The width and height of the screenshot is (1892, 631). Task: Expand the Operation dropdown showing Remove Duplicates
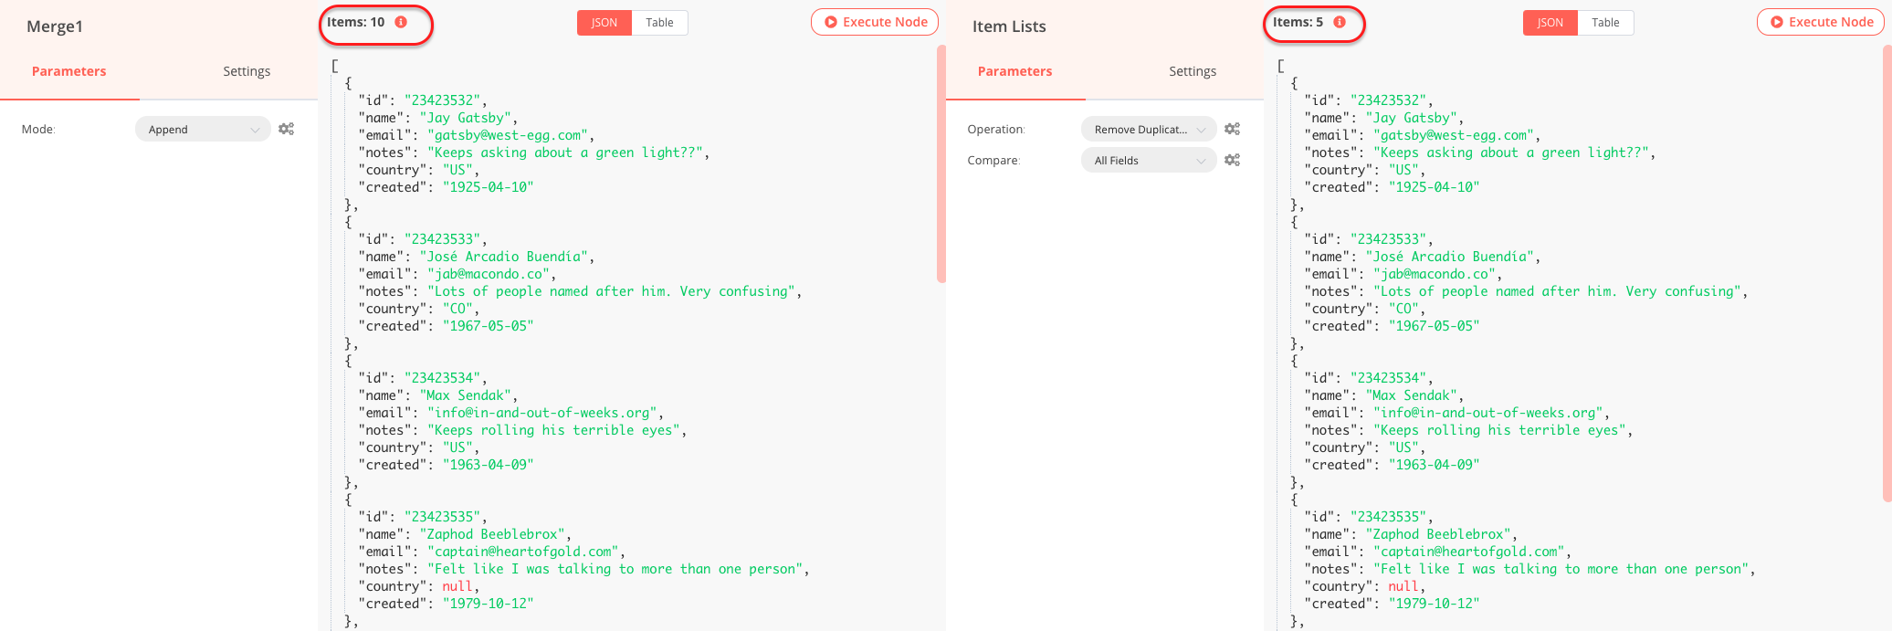(1148, 130)
